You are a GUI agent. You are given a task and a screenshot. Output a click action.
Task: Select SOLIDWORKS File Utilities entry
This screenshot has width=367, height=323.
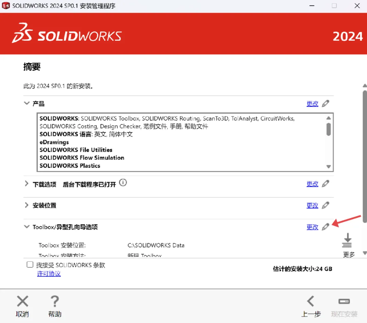point(76,150)
